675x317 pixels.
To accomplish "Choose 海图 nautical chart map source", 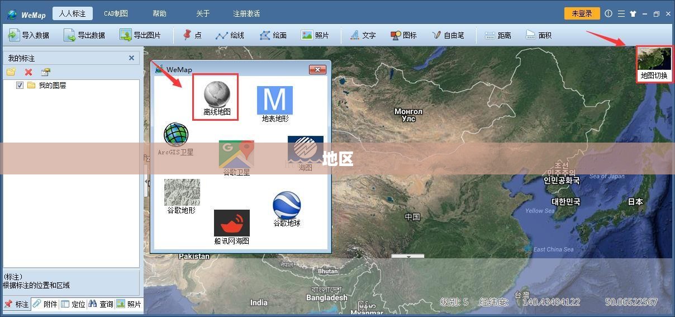I will coord(305,154).
